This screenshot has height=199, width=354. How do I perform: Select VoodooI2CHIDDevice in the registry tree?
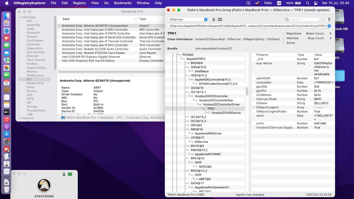point(226,113)
